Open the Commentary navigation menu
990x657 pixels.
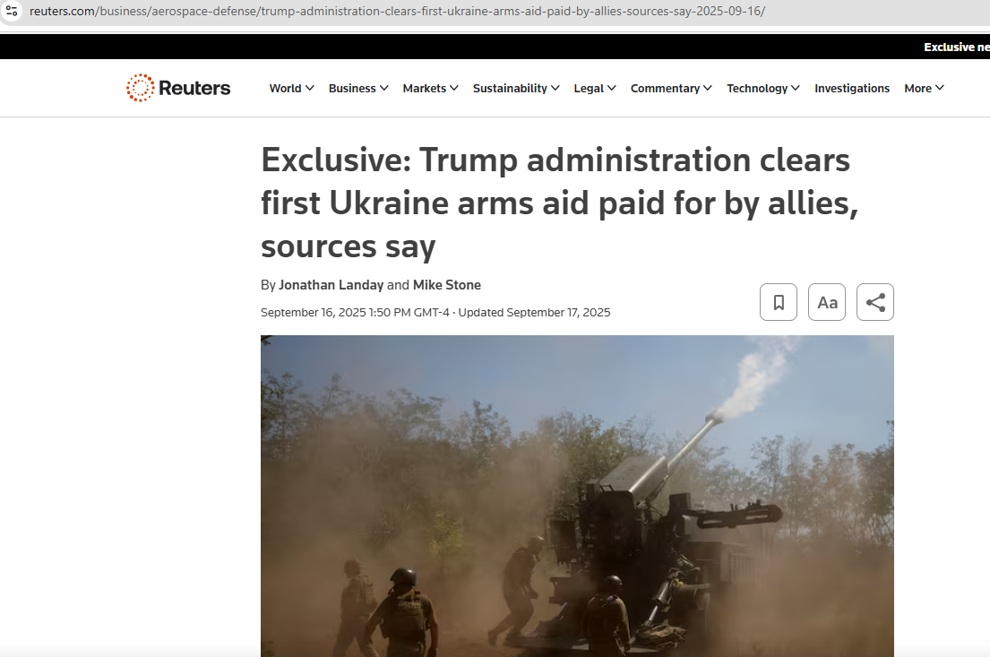tap(671, 88)
